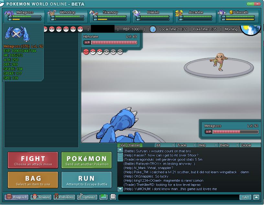
Task: Click the eragonduki gardevoir trade message
Action: point(163,159)
